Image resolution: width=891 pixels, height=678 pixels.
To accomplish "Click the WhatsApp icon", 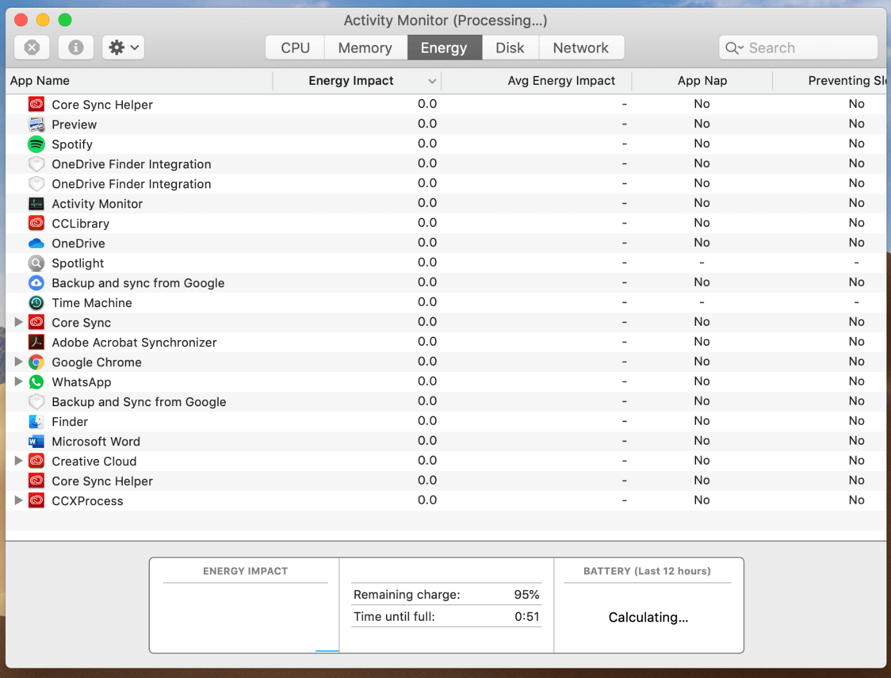I will (37, 382).
